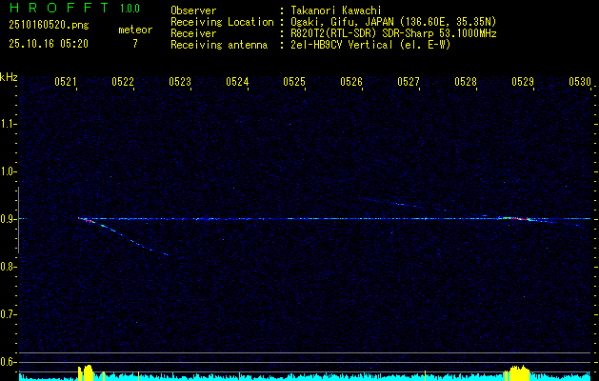Click the faint sloping trail near 0527
Image resolution: width=599 pixels, height=381 pixels.
[405, 205]
